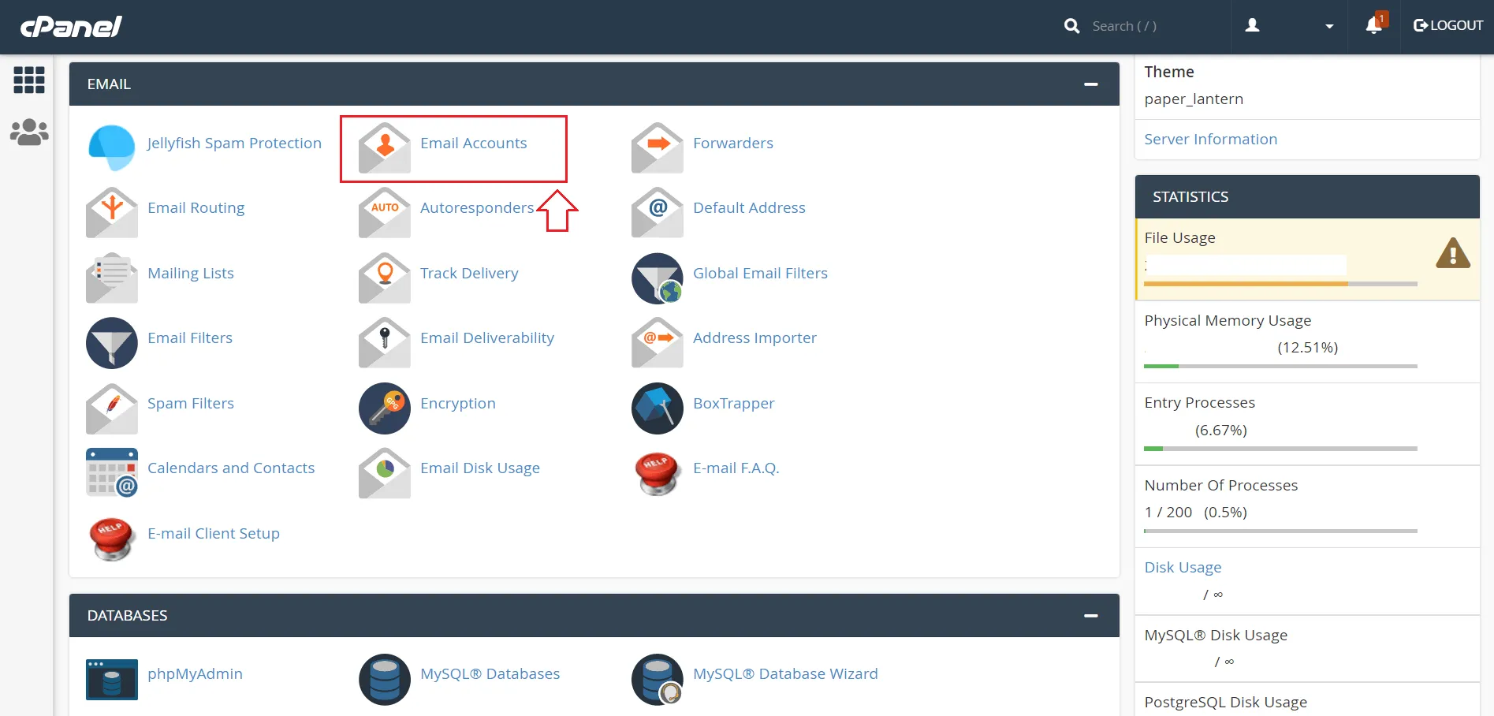Open the Address Importer link text

point(754,338)
